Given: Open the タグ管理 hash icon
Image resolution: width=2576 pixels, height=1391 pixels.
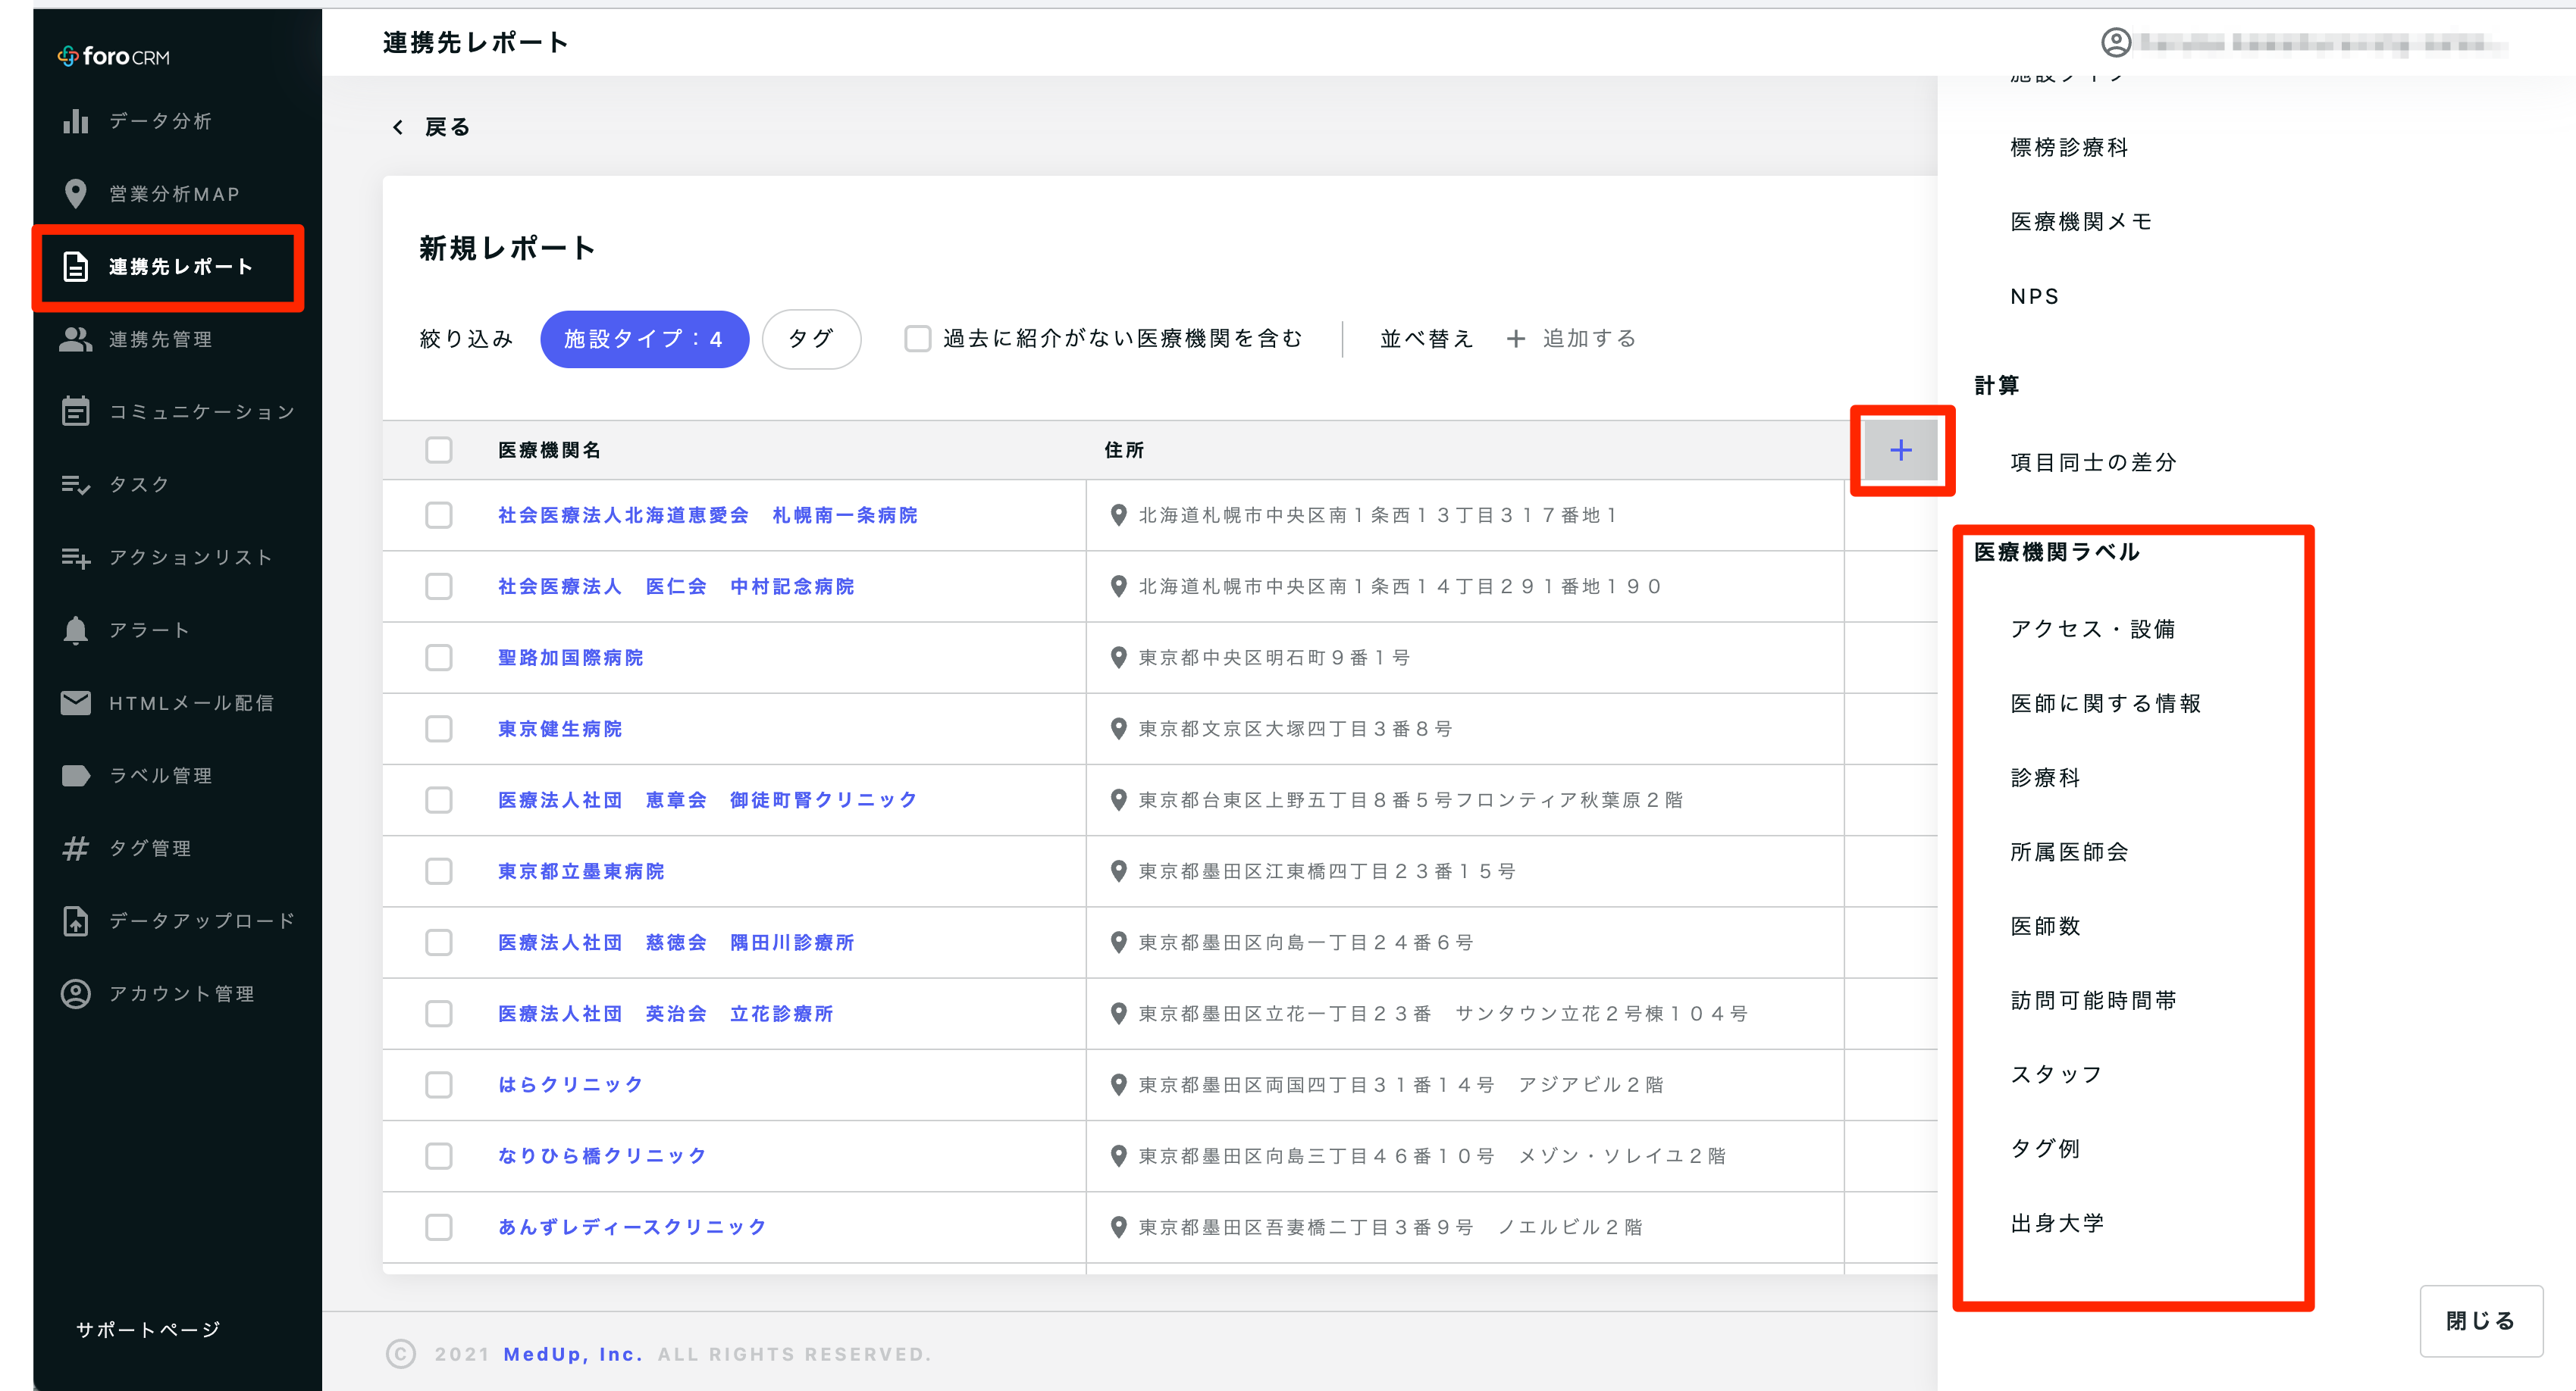Looking at the screenshot, I should click(x=75, y=849).
